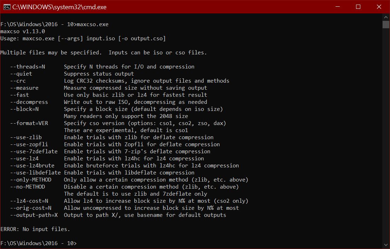Screen dimensions: 390x249
Task: Click the --decompress option text
Action: click(29, 102)
